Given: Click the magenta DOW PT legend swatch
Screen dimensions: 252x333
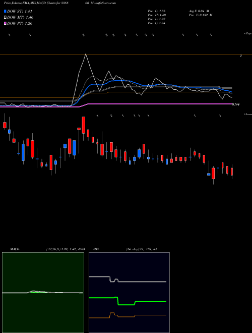Looking at the screenshot, I should point(6,24).
